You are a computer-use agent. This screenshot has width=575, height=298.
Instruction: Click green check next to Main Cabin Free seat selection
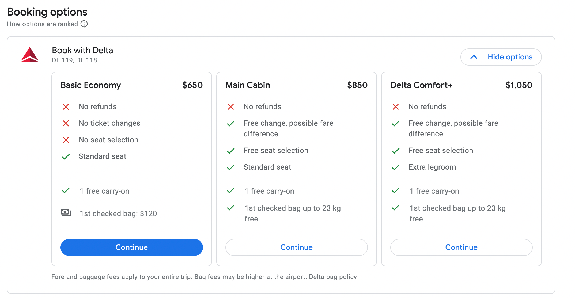coord(231,151)
